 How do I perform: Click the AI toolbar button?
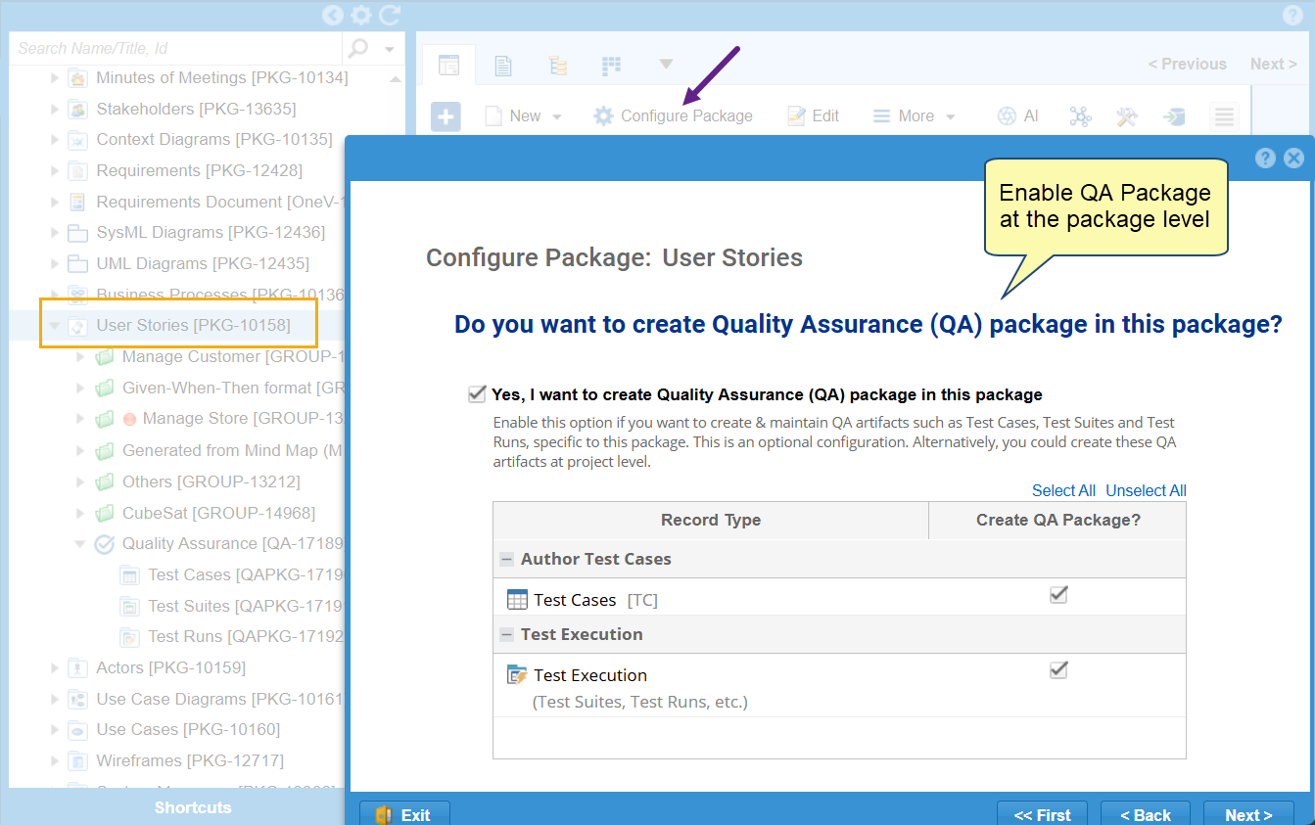tap(1017, 115)
